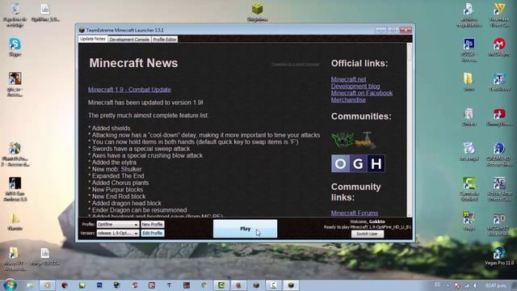The image size is (517, 291).
Task: Open the Merchandise link
Action: [x=348, y=100]
